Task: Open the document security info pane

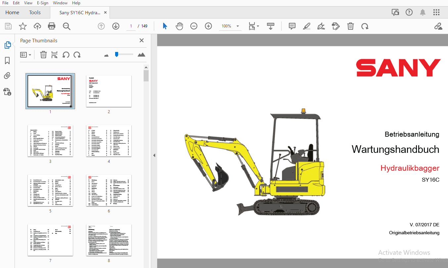Action: (x=7, y=92)
